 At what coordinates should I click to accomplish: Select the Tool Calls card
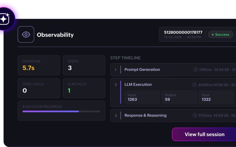pos(39,88)
